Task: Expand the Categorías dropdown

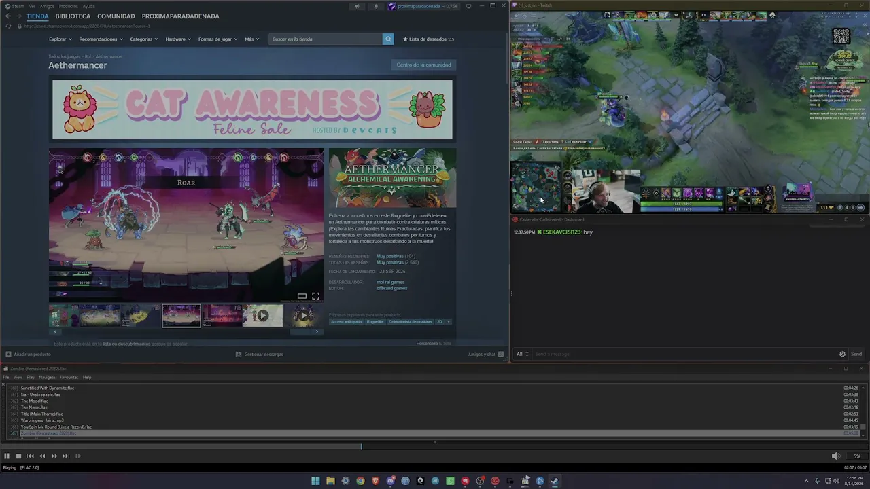Action: [144, 39]
